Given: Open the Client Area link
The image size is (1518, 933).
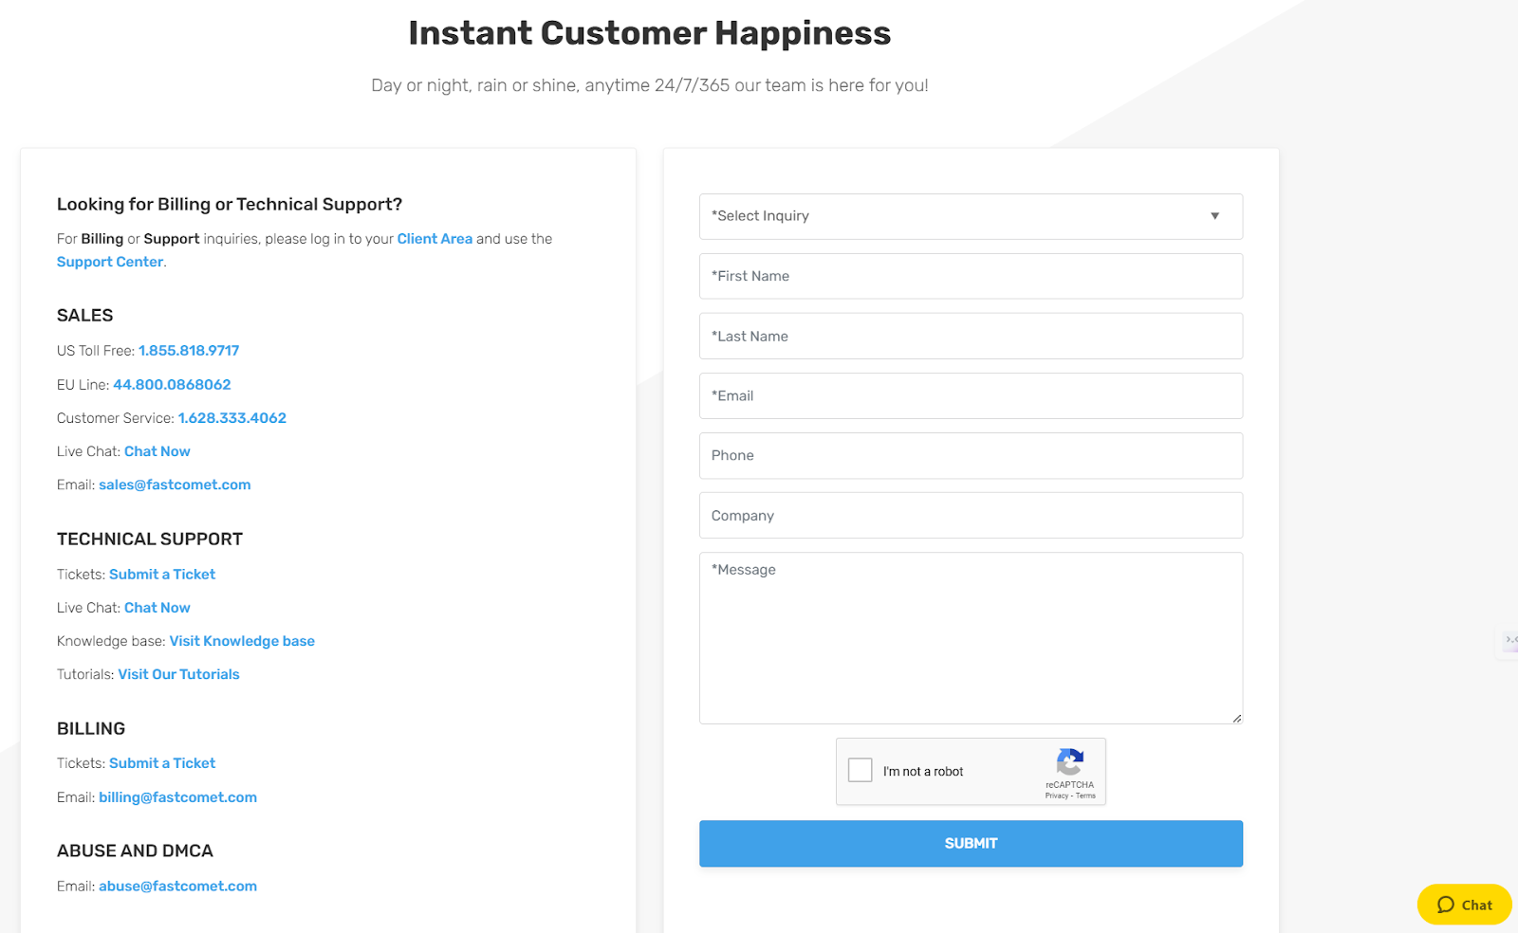Looking at the screenshot, I should pyautogui.click(x=435, y=239).
